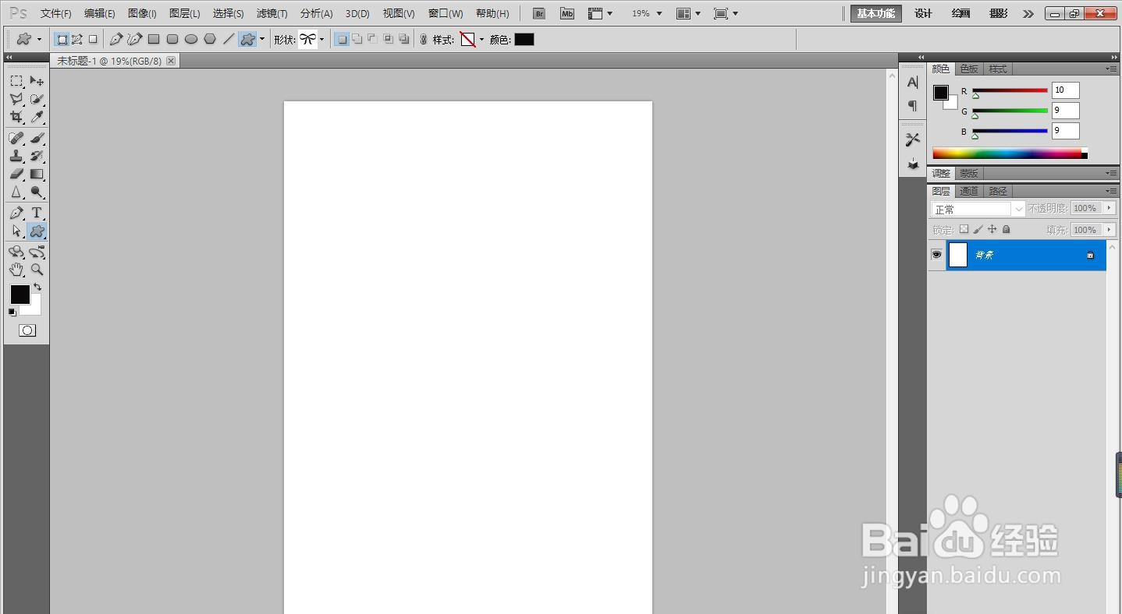Open the 窗口(W) menu
This screenshot has height=614, width=1122.
[x=446, y=13]
